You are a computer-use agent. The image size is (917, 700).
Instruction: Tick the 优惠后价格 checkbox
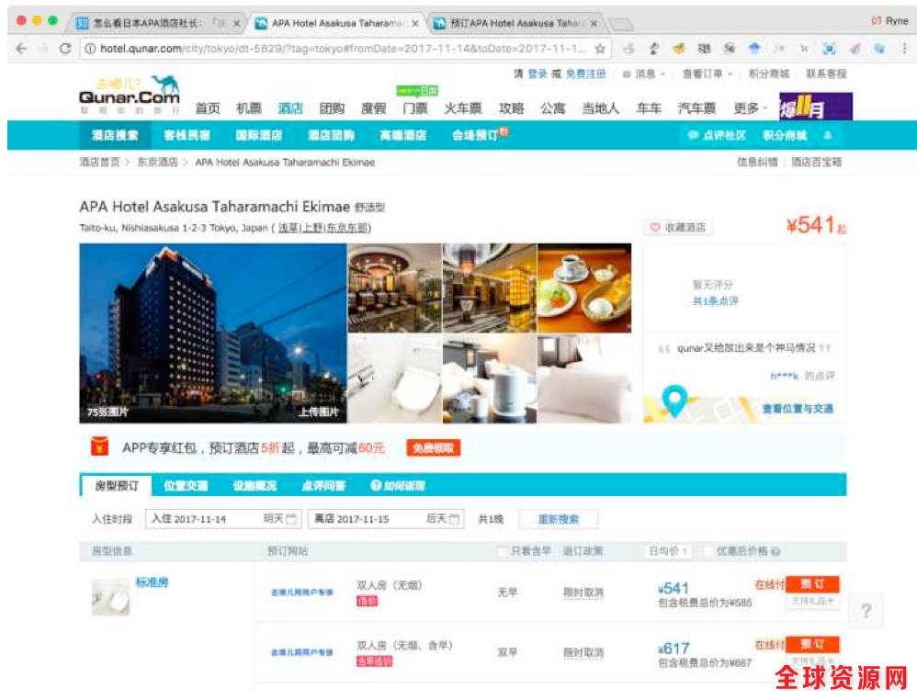(708, 551)
